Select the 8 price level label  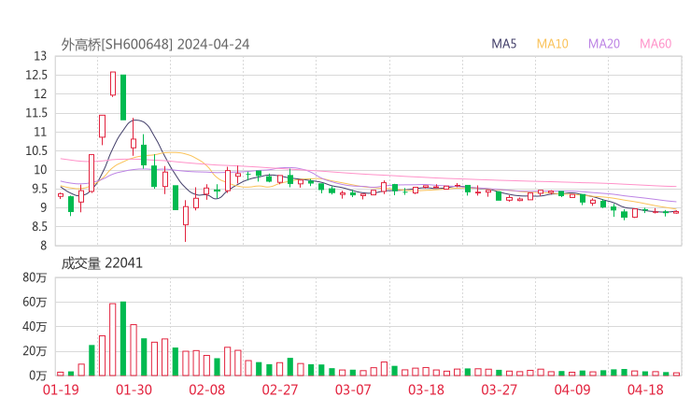tap(43, 246)
